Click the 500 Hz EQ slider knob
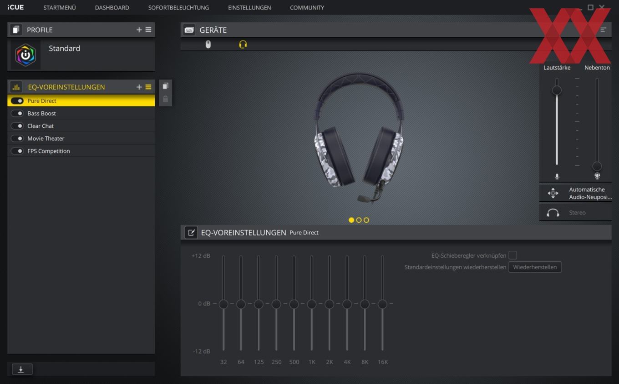The height and width of the screenshot is (384, 619). click(294, 304)
